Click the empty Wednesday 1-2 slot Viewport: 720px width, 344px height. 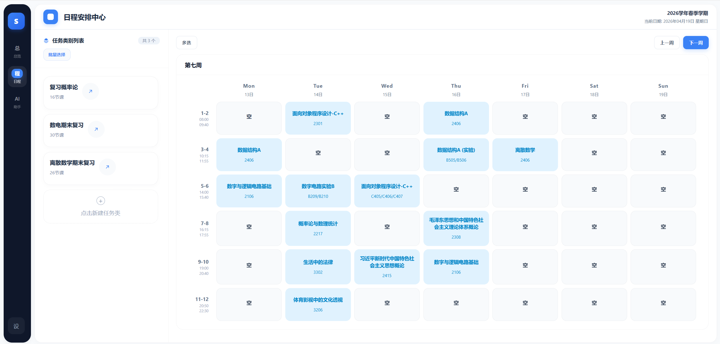(387, 118)
